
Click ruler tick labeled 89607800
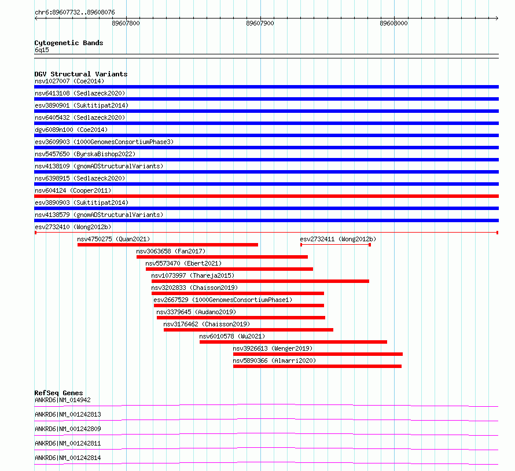[126, 23]
